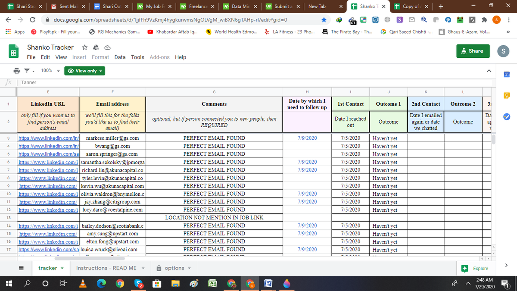Screen dimensions: 517x291
Task: Click the vertical scrollbar thumb
Action: pyautogui.click(x=494, y=139)
